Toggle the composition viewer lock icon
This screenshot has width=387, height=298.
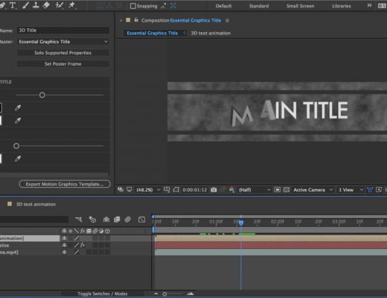pyautogui.click(x=136, y=20)
